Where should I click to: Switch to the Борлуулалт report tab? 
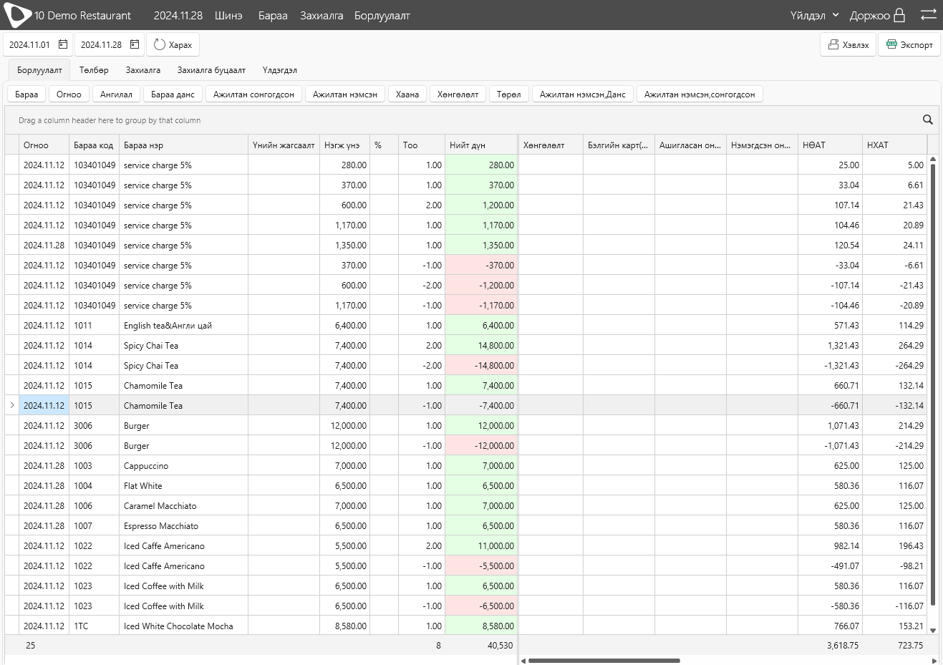39,70
